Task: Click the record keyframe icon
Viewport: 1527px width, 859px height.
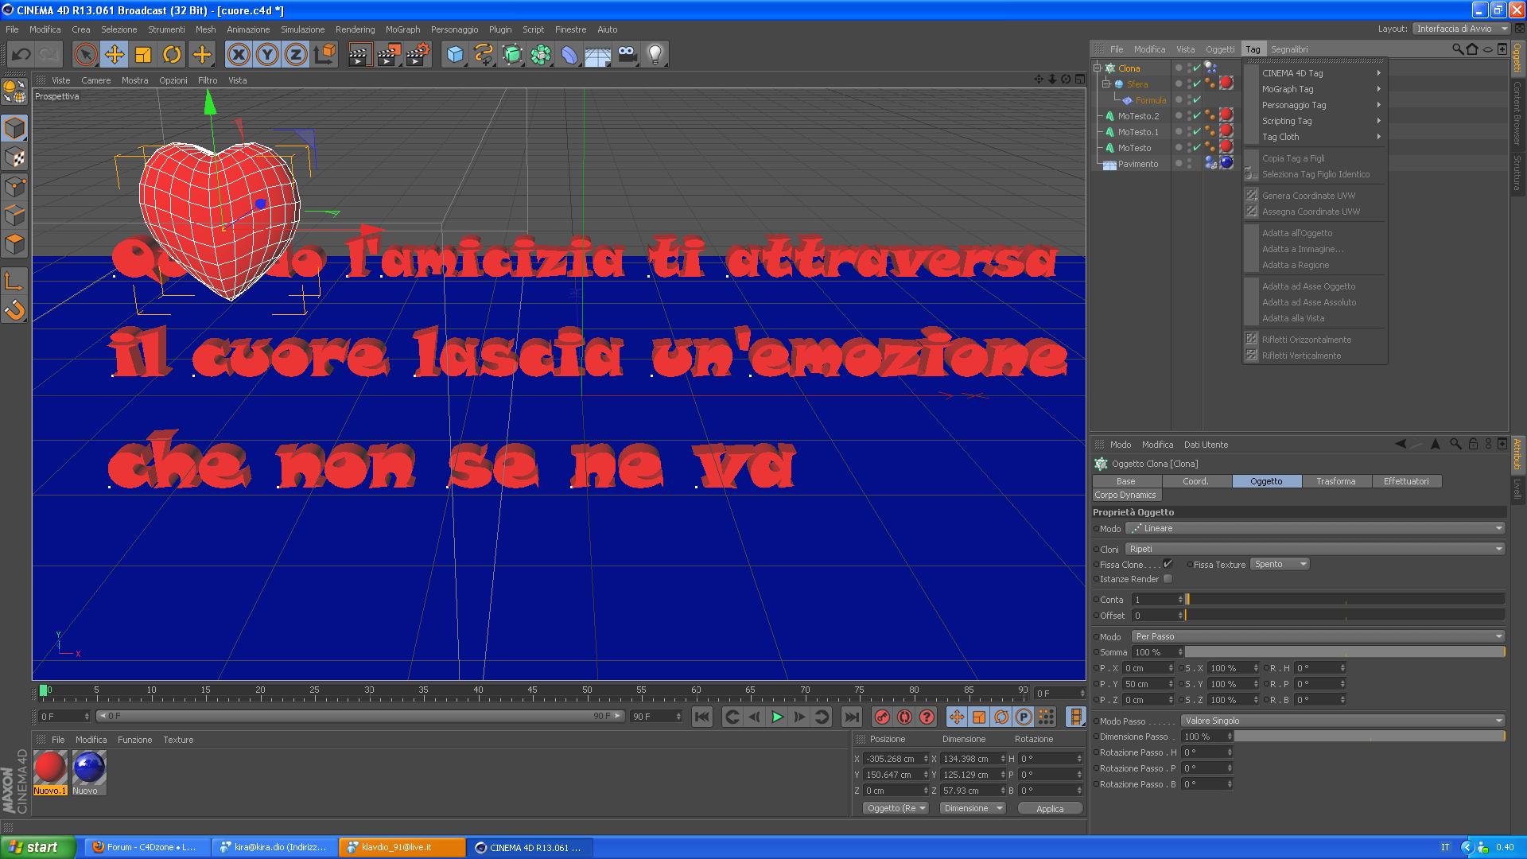Action: tap(882, 717)
